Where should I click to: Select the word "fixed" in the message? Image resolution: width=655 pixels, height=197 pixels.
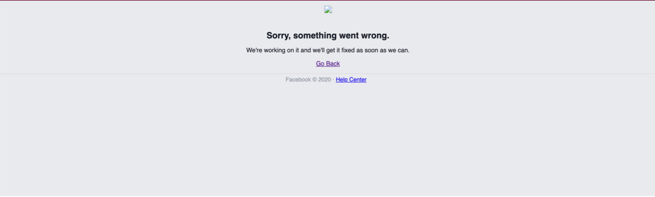tap(348, 50)
